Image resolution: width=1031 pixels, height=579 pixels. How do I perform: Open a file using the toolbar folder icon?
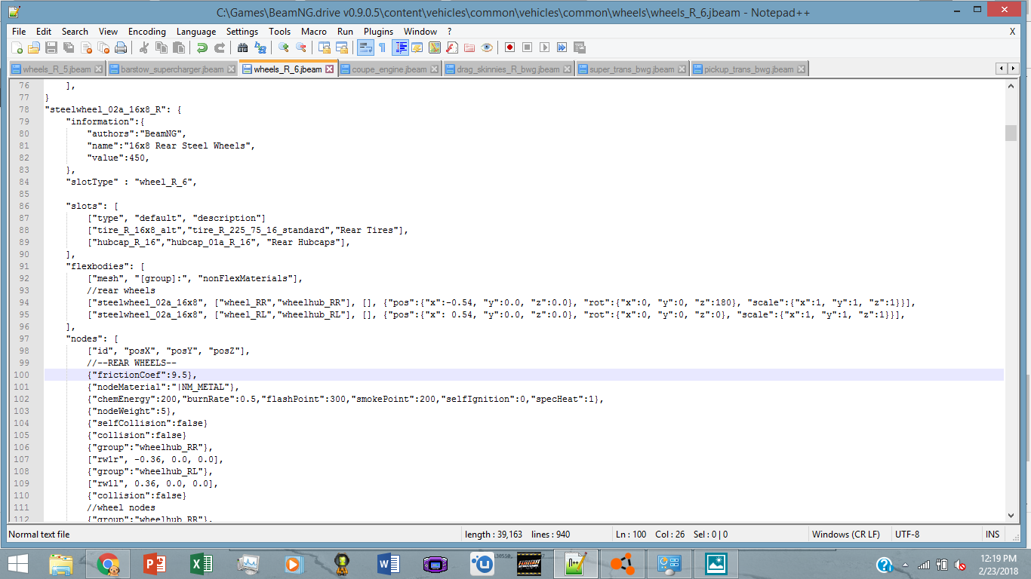[x=34, y=47]
